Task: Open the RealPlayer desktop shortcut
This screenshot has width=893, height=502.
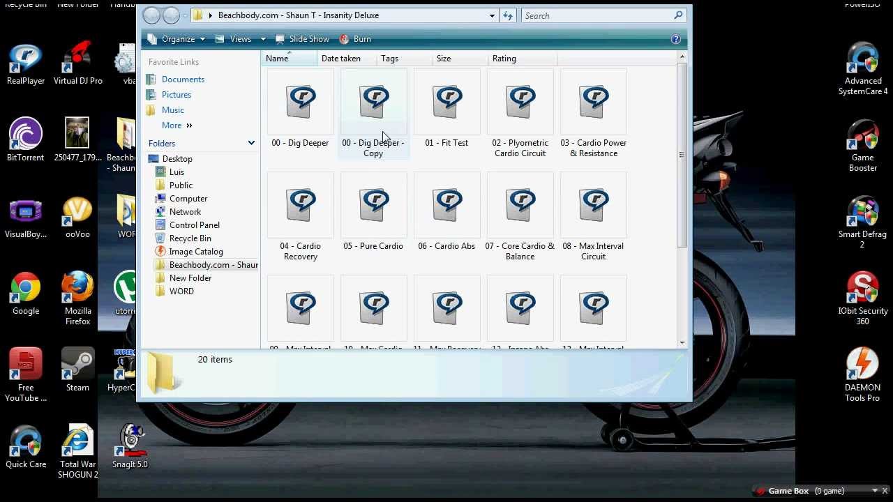Action: 26,64
